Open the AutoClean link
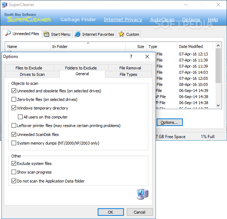Screen dimensions: 227x219 click(162, 19)
